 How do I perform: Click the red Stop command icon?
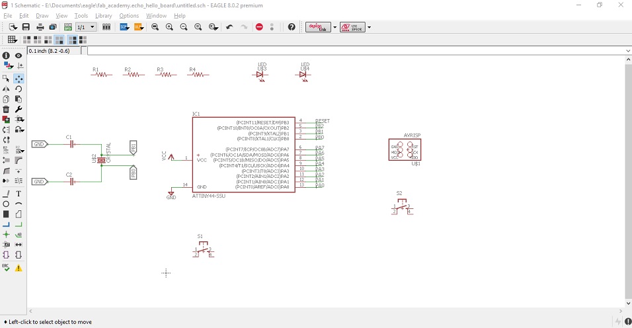pos(259,27)
